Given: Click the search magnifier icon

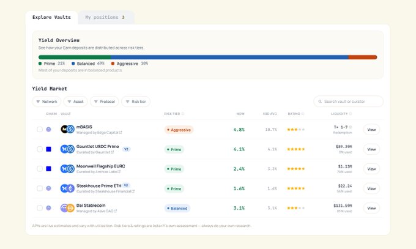Looking at the screenshot, I should (320, 102).
